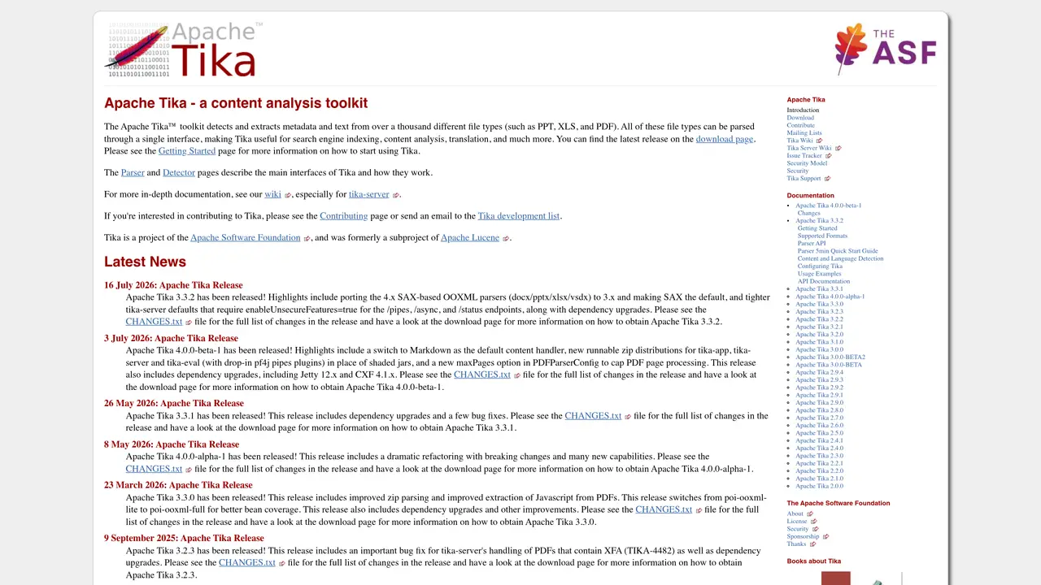Select Introduction in sidebar menu
Image resolution: width=1041 pixels, height=585 pixels.
point(803,110)
